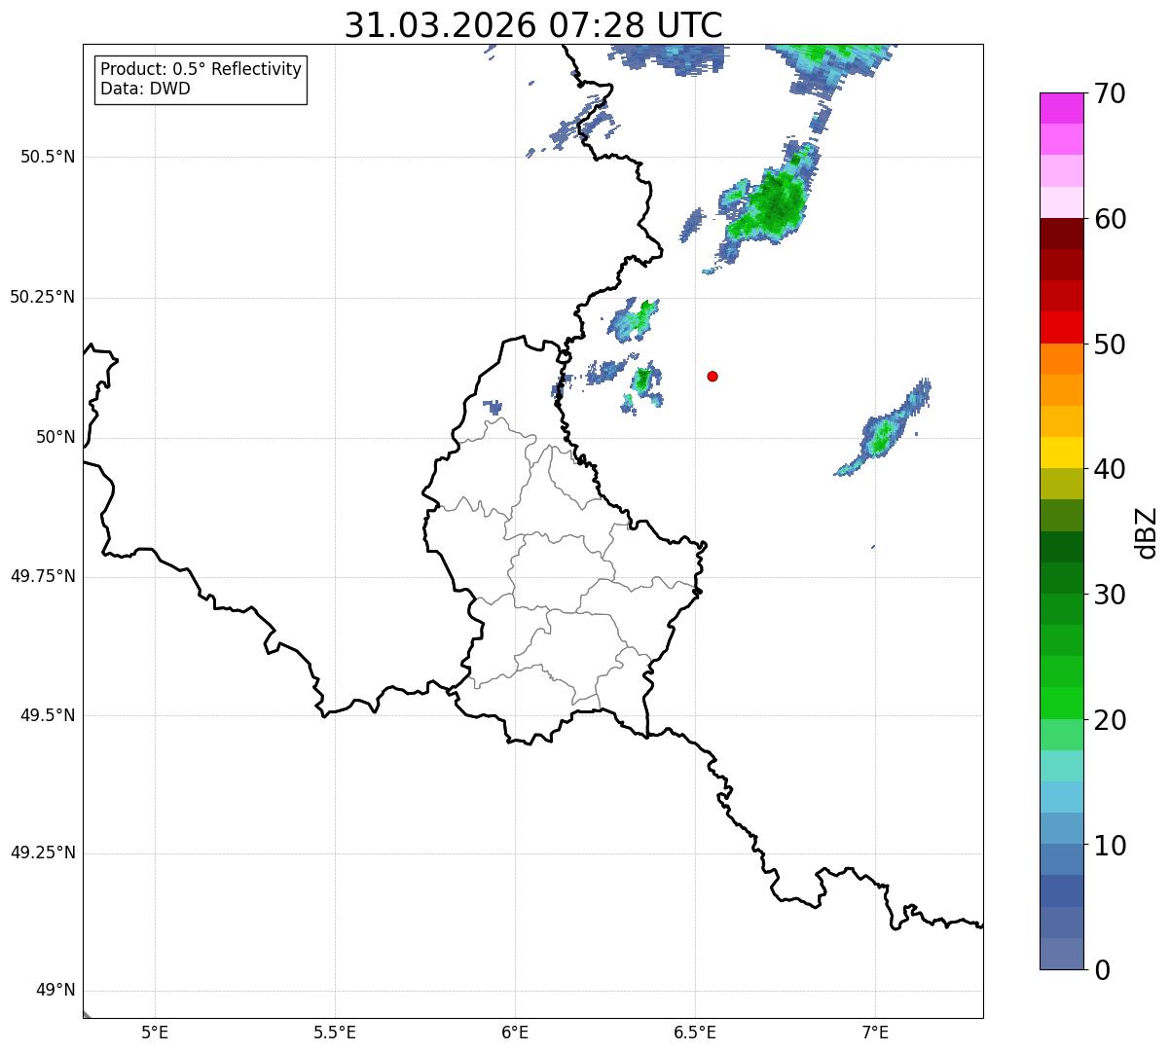Click the dBZ colorbar label
This screenshot has height=1052, width=1170.
click(1146, 531)
